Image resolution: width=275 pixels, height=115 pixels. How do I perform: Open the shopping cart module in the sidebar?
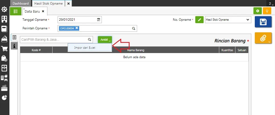4,49
